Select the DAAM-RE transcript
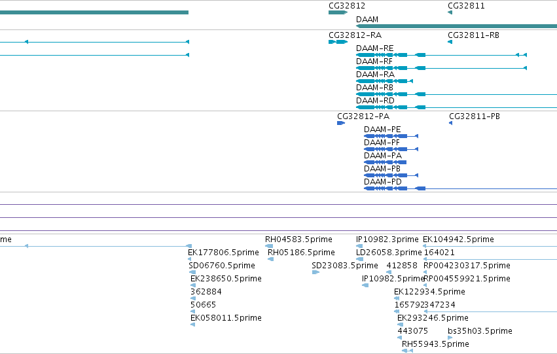Screen dimensions: 557x354 coord(441,55)
